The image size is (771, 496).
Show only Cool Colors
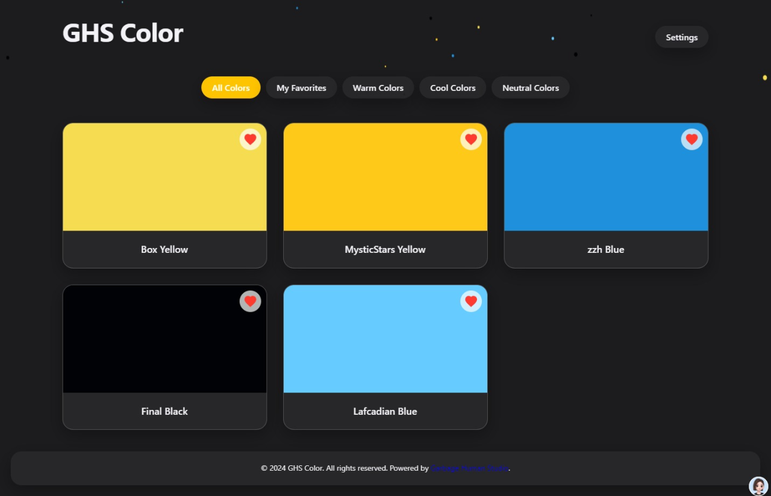click(453, 88)
